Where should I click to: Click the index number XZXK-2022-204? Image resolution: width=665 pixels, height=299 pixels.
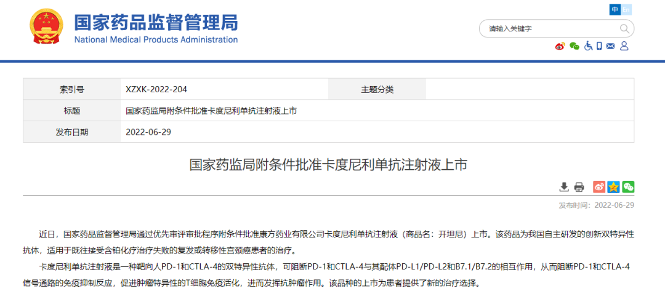(x=156, y=90)
